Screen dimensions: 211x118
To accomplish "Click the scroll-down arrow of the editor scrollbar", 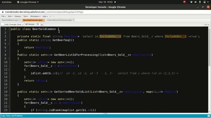I will click(209, 111).
